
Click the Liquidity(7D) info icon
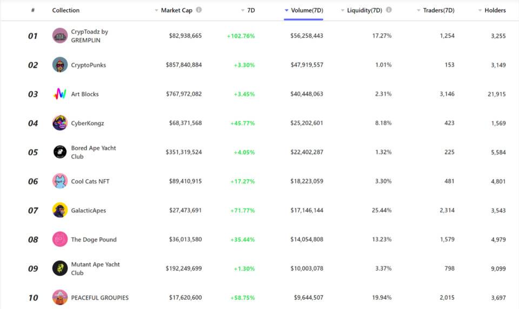(x=389, y=10)
